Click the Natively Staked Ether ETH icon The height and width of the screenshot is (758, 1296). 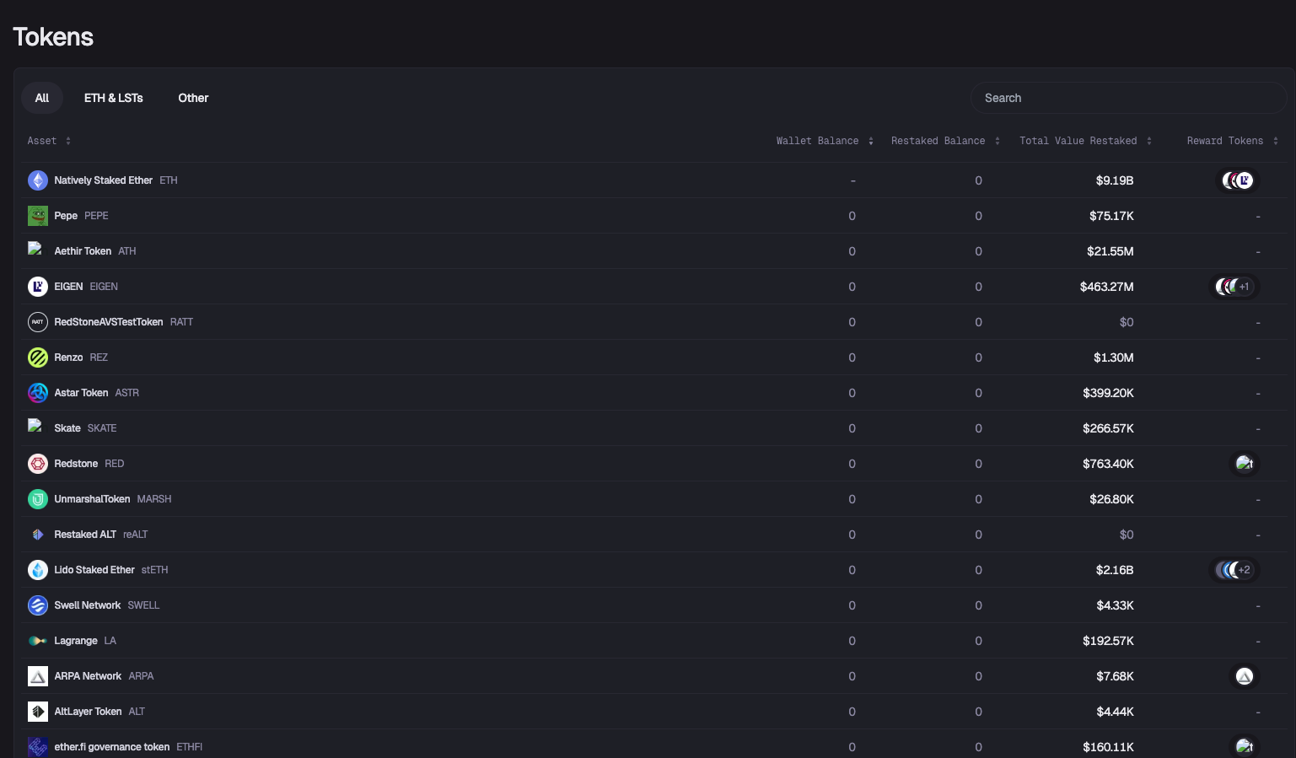(x=38, y=180)
